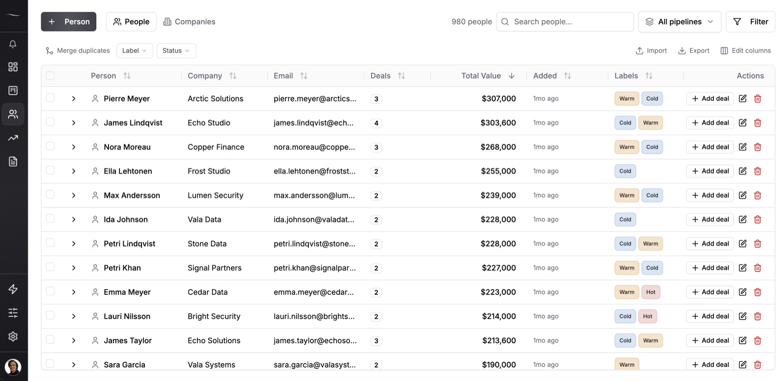This screenshot has width=783, height=381.
Task: Toggle the select-all checkbox in header
Action: click(50, 76)
